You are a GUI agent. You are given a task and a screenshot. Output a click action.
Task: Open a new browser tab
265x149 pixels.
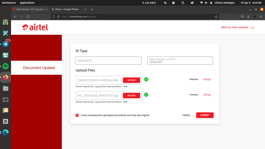point(92,9)
